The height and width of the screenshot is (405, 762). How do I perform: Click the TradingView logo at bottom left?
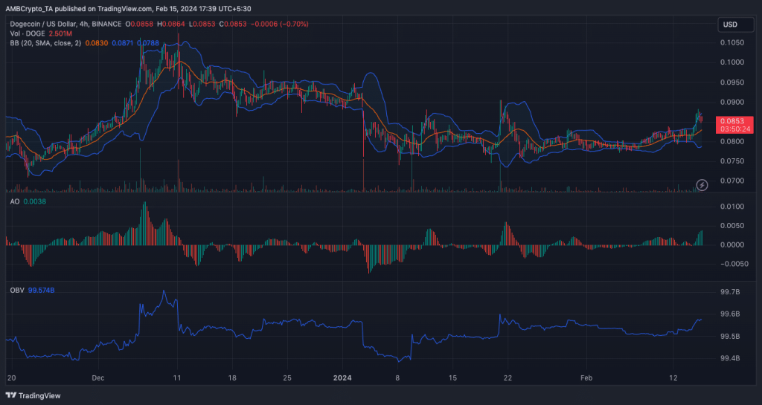(33, 395)
